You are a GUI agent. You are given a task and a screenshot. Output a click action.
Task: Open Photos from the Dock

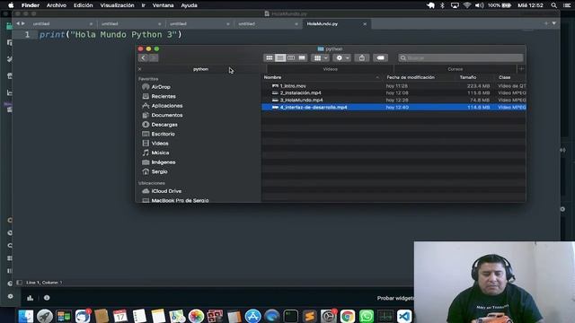point(196,316)
